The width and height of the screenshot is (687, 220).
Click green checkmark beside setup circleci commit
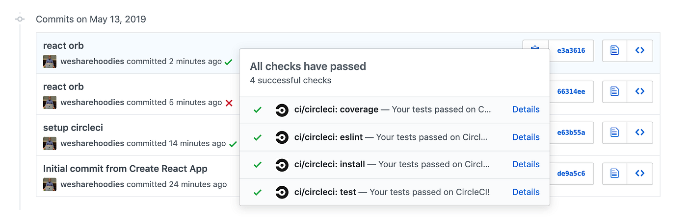pyautogui.click(x=233, y=144)
